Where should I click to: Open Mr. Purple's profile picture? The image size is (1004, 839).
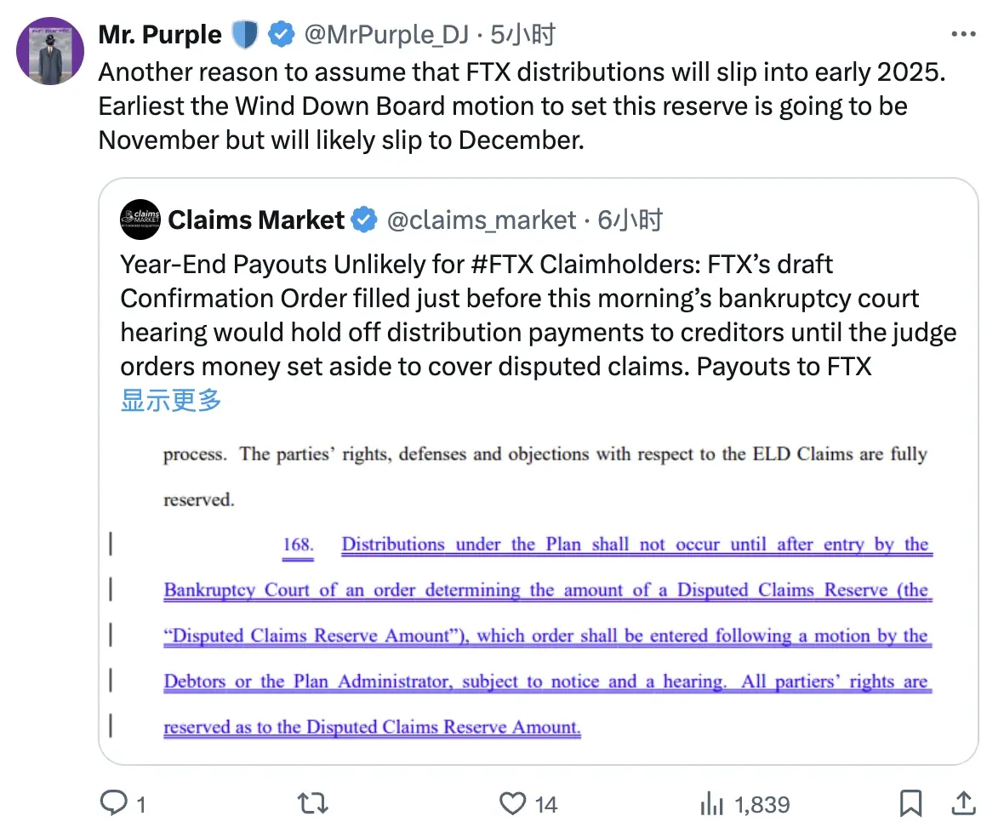pyautogui.click(x=49, y=50)
